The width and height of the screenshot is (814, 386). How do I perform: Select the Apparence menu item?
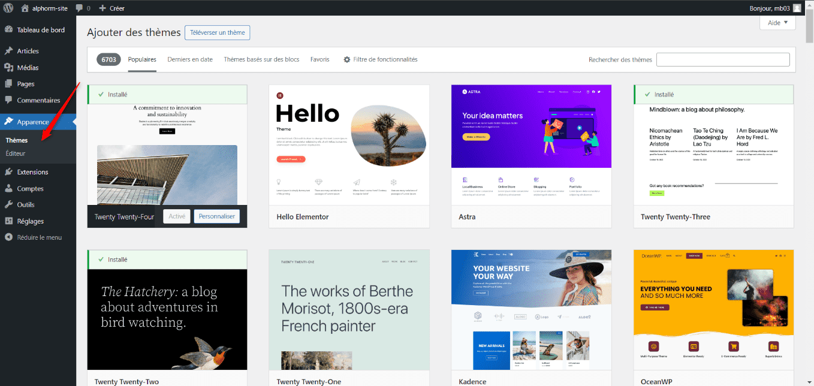pos(38,122)
